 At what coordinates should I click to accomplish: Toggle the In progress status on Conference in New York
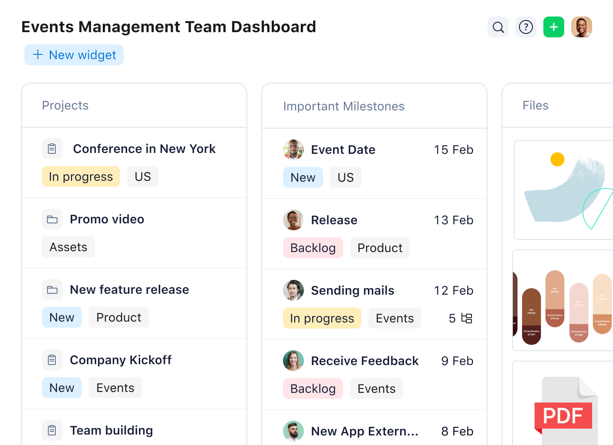pos(81,176)
